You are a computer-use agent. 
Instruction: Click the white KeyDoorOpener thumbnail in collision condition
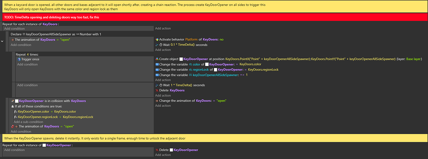coord(17,101)
